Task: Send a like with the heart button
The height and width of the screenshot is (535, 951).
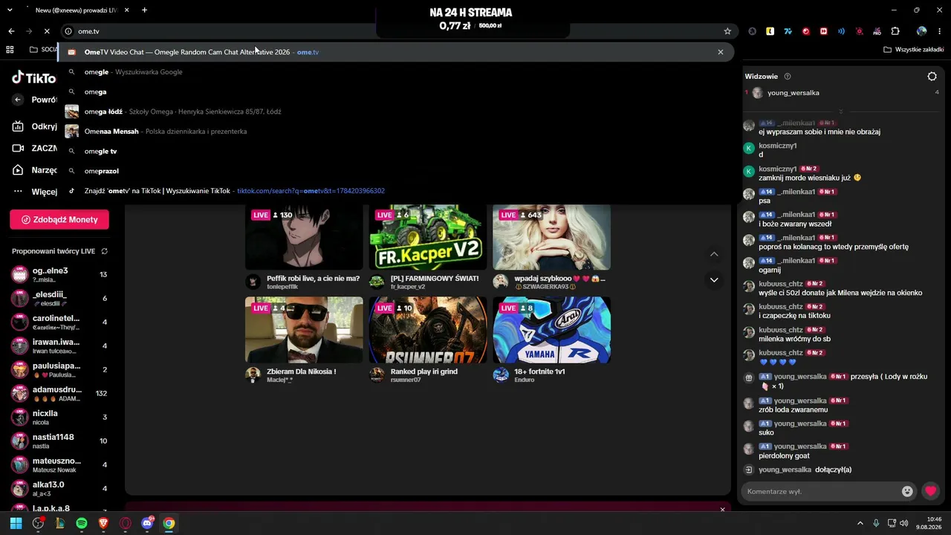Action: click(x=930, y=491)
